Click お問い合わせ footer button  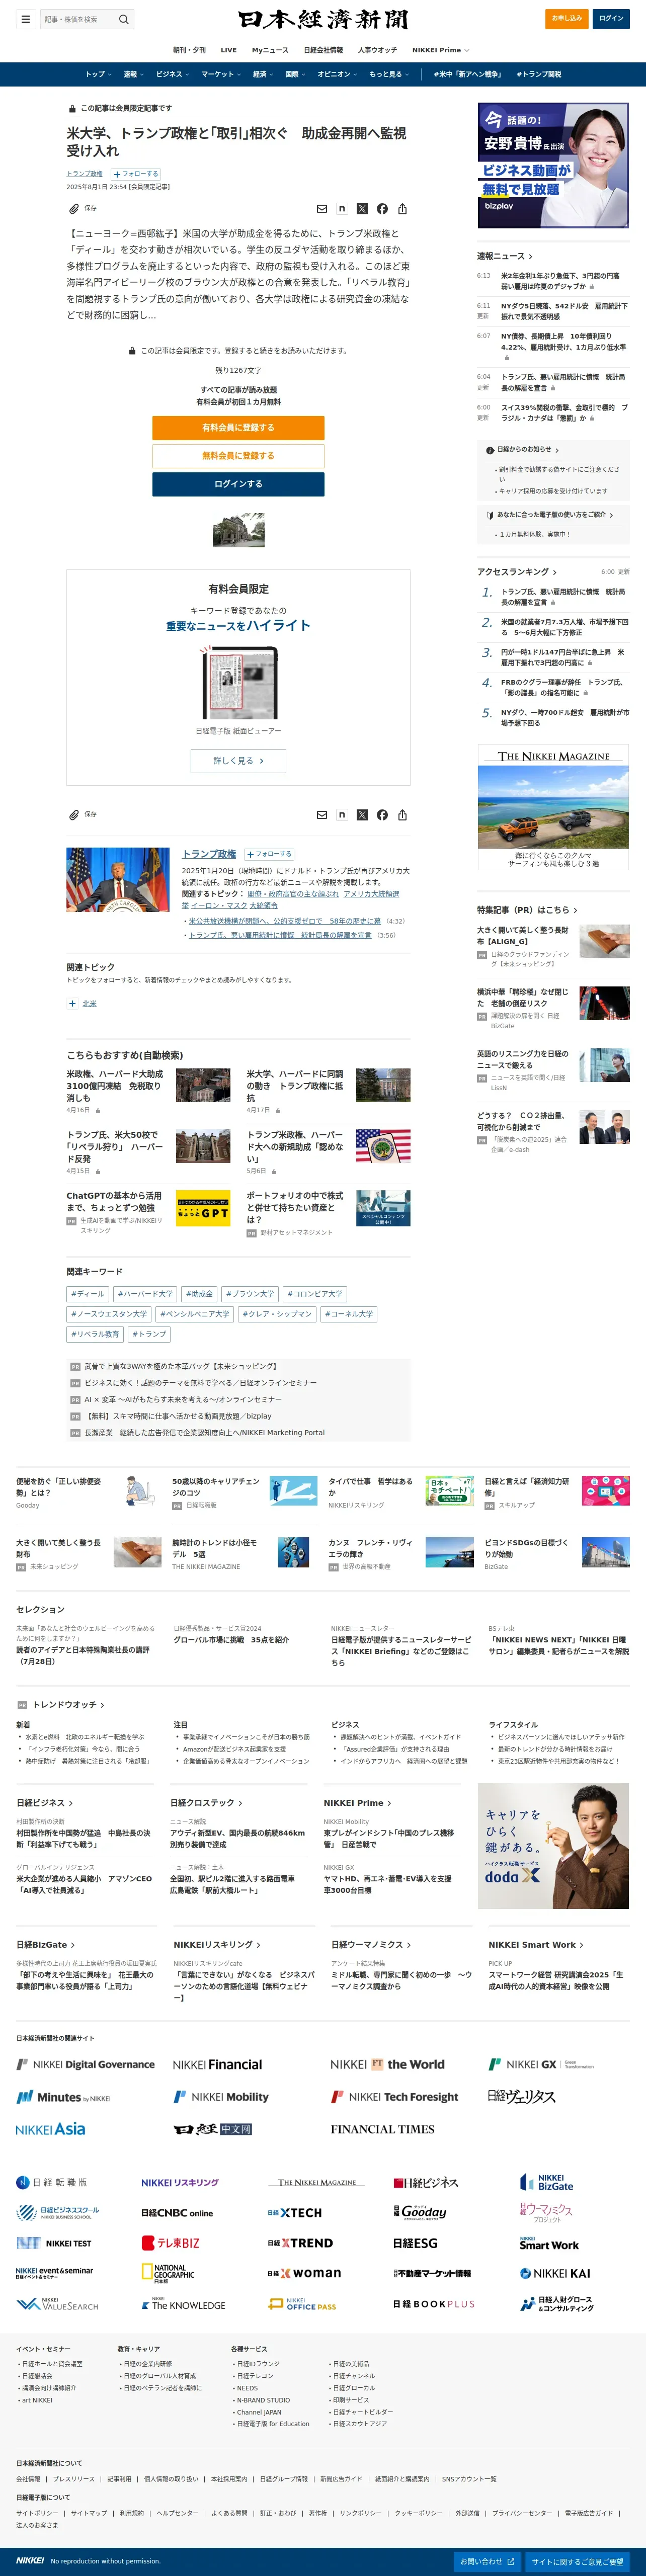click(x=487, y=2561)
